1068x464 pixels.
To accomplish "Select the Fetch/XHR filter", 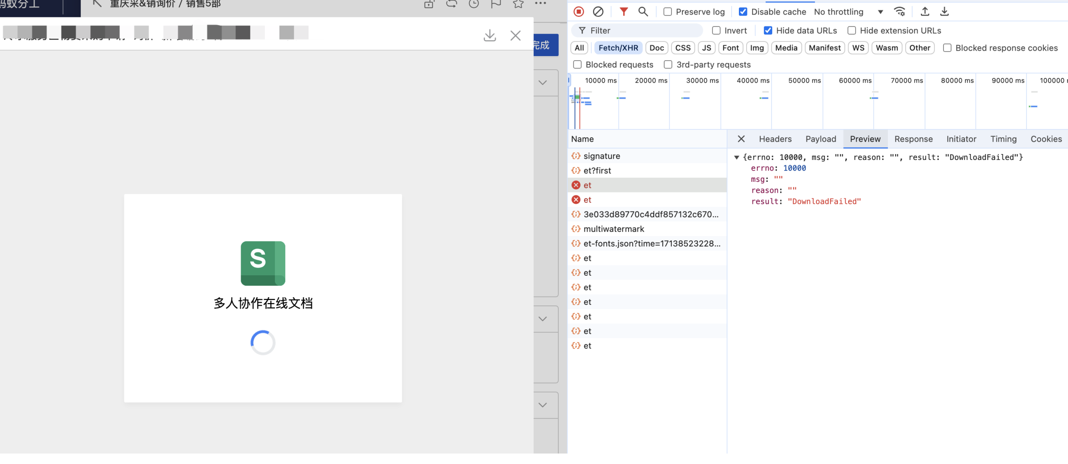I will (618, 48).
